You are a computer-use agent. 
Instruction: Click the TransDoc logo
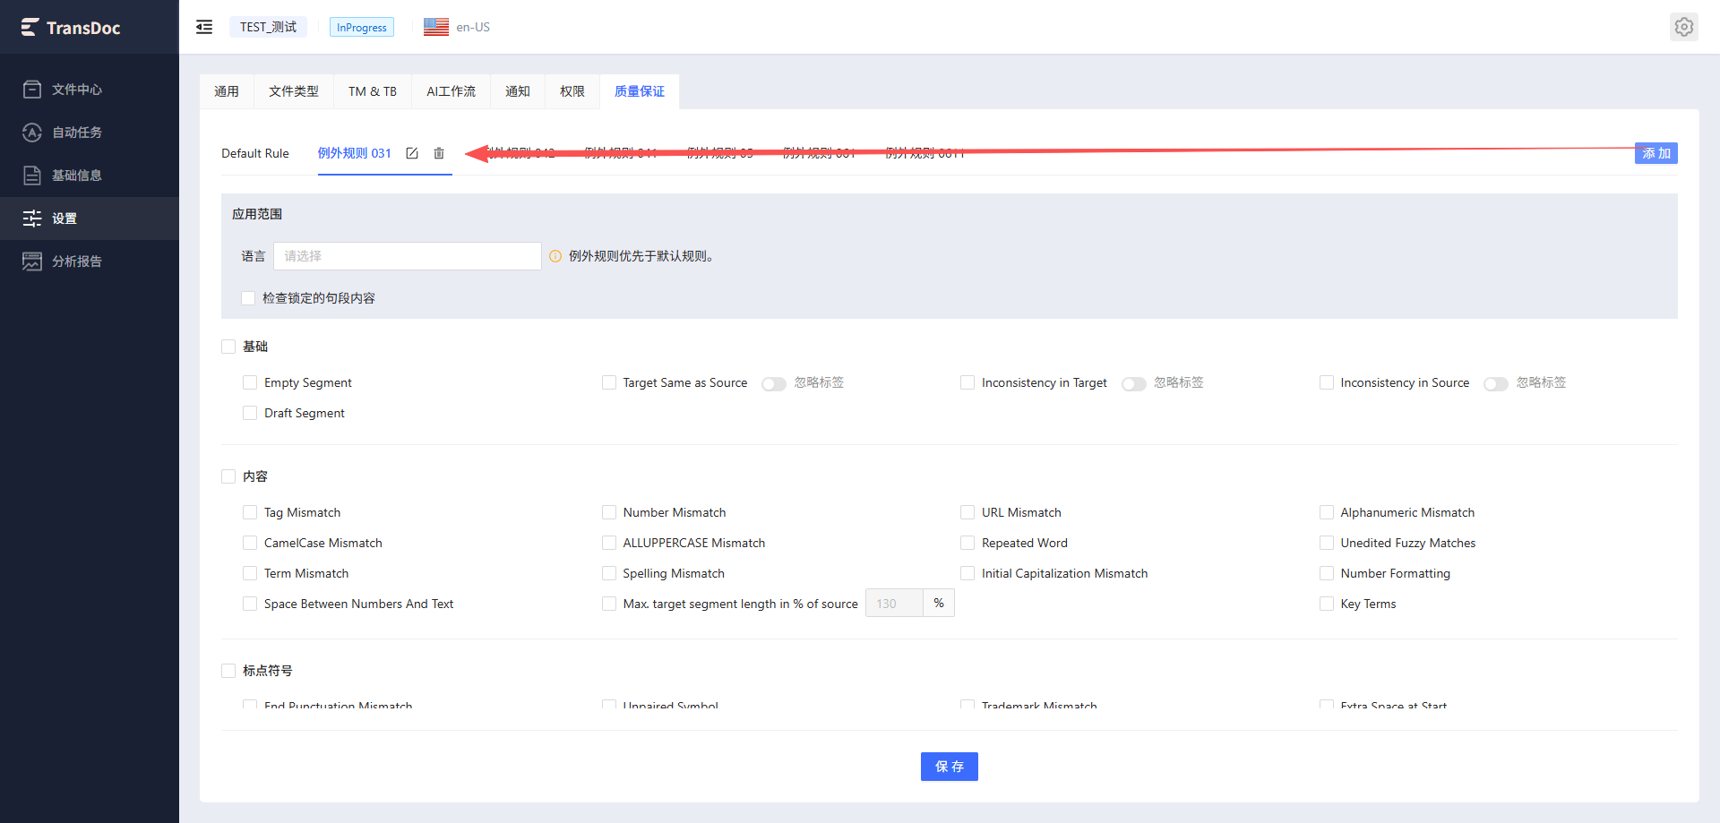71,28
